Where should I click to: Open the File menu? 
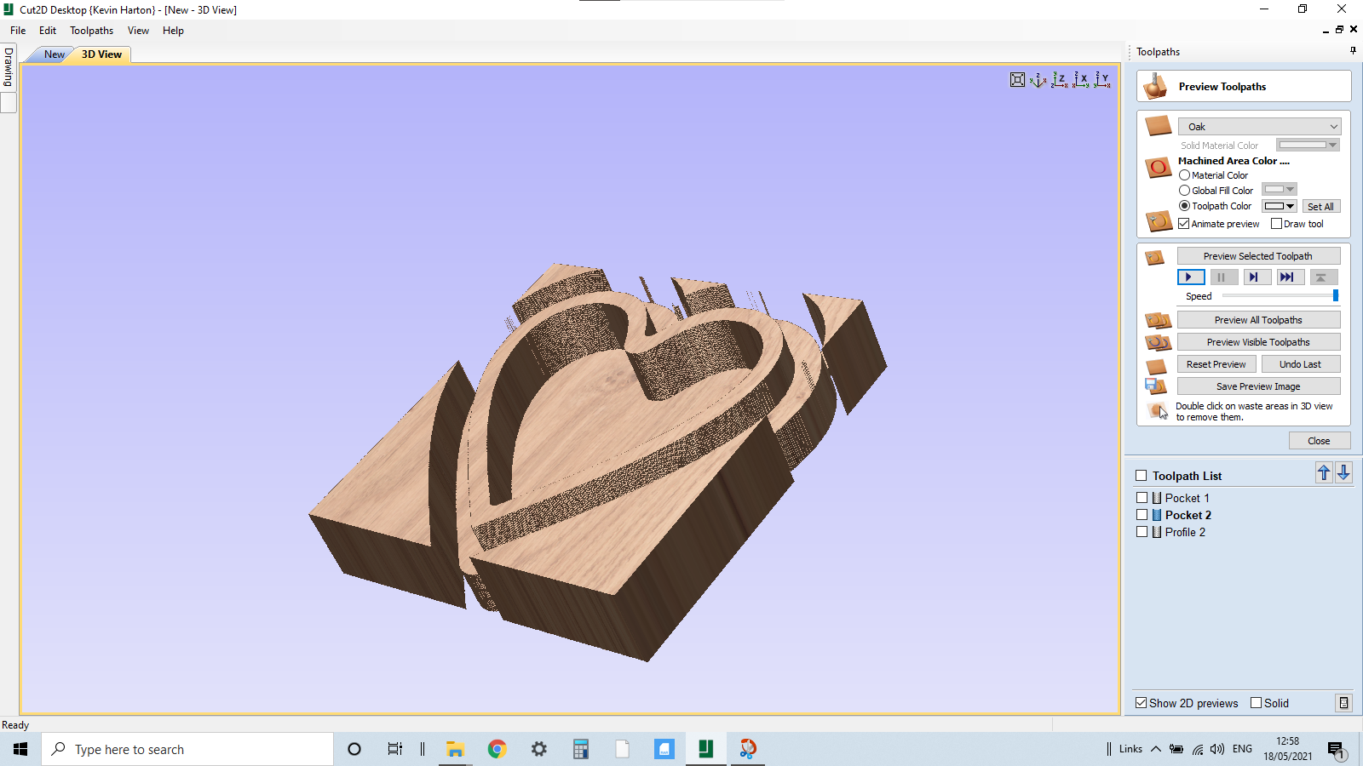[18, 31]
